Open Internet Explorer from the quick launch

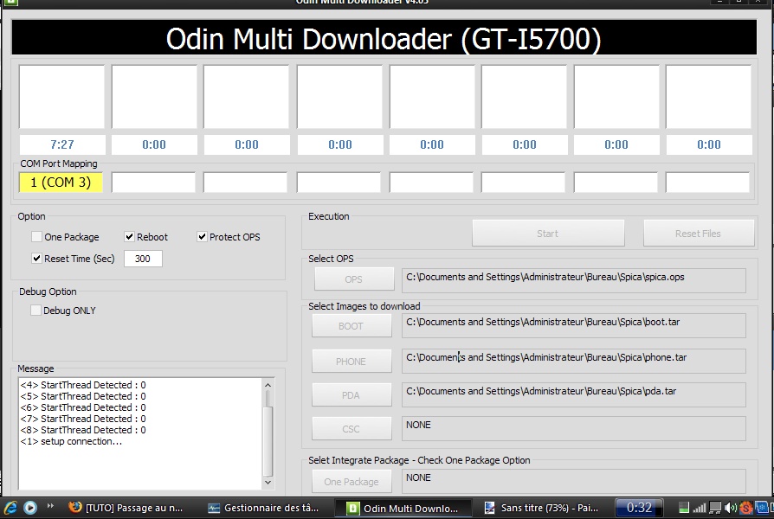pyautogui.click(x=11, y=507)
